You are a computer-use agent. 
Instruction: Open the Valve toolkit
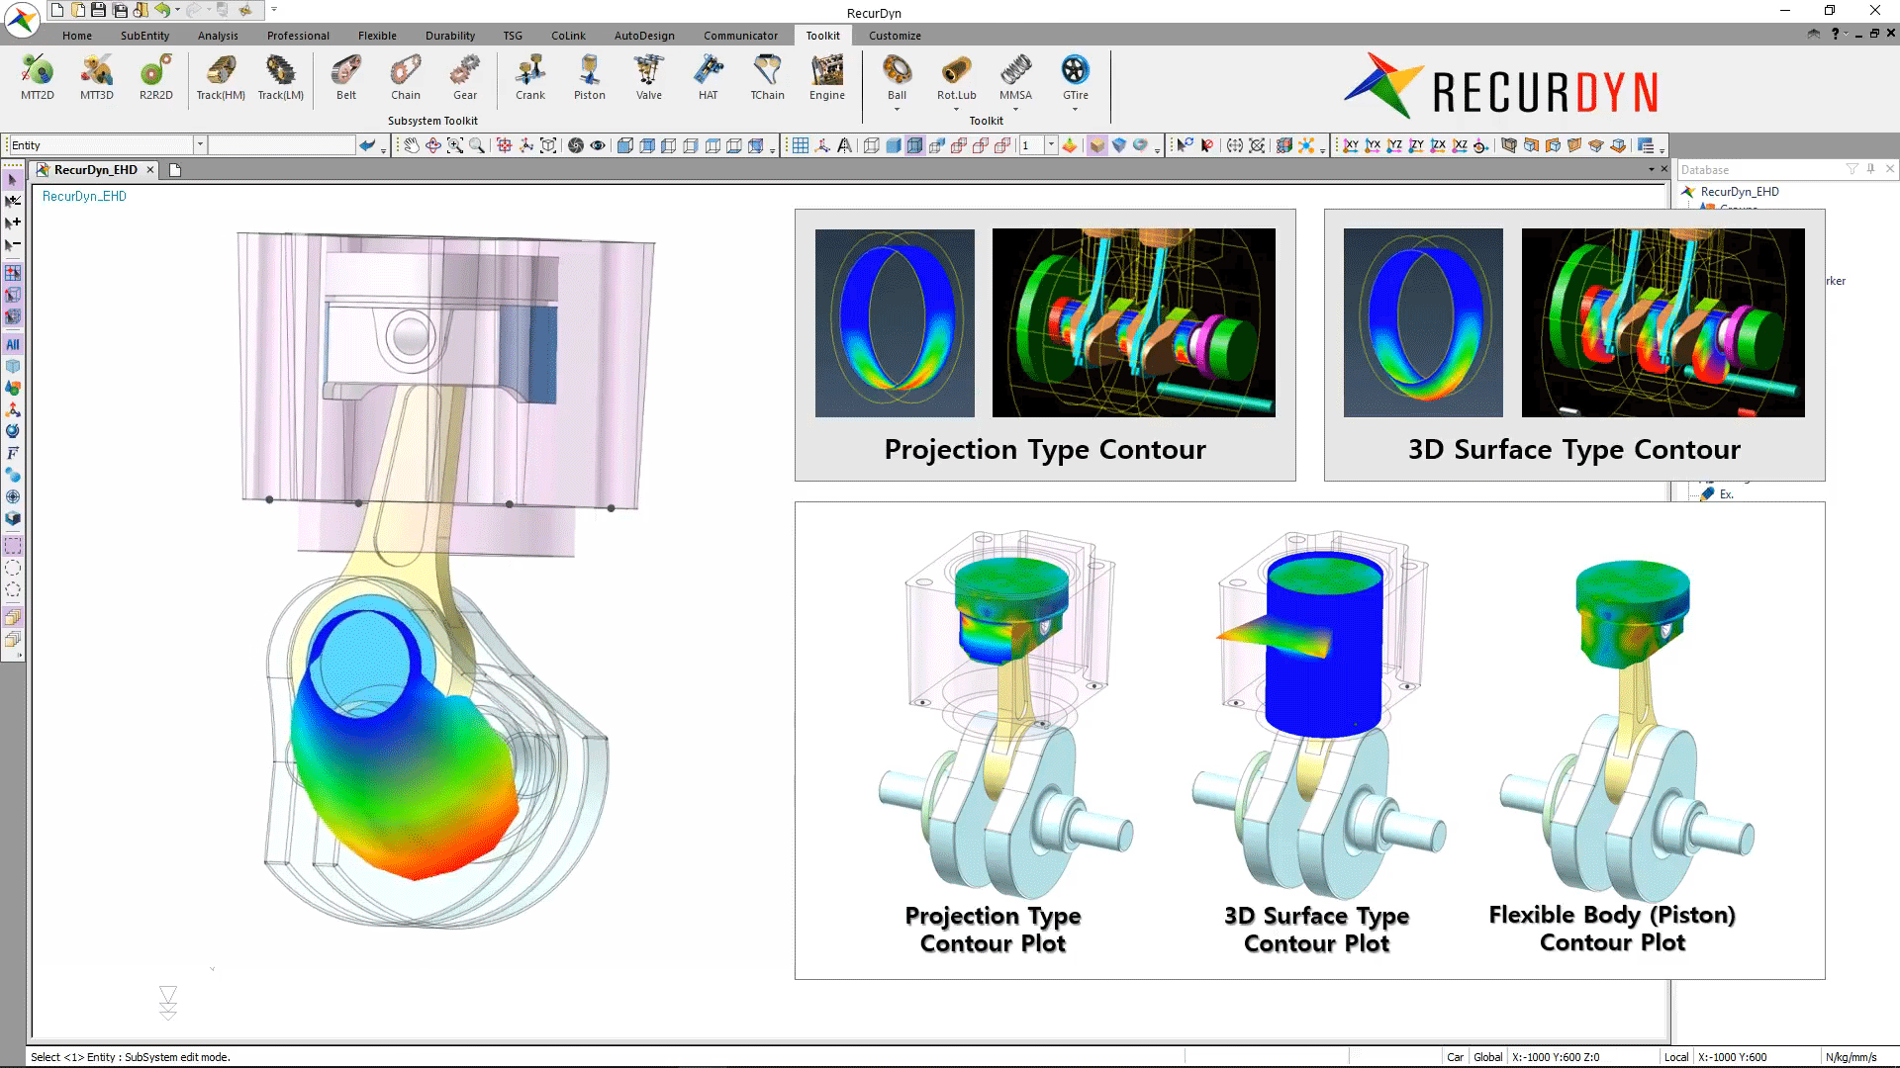[649, 77]
